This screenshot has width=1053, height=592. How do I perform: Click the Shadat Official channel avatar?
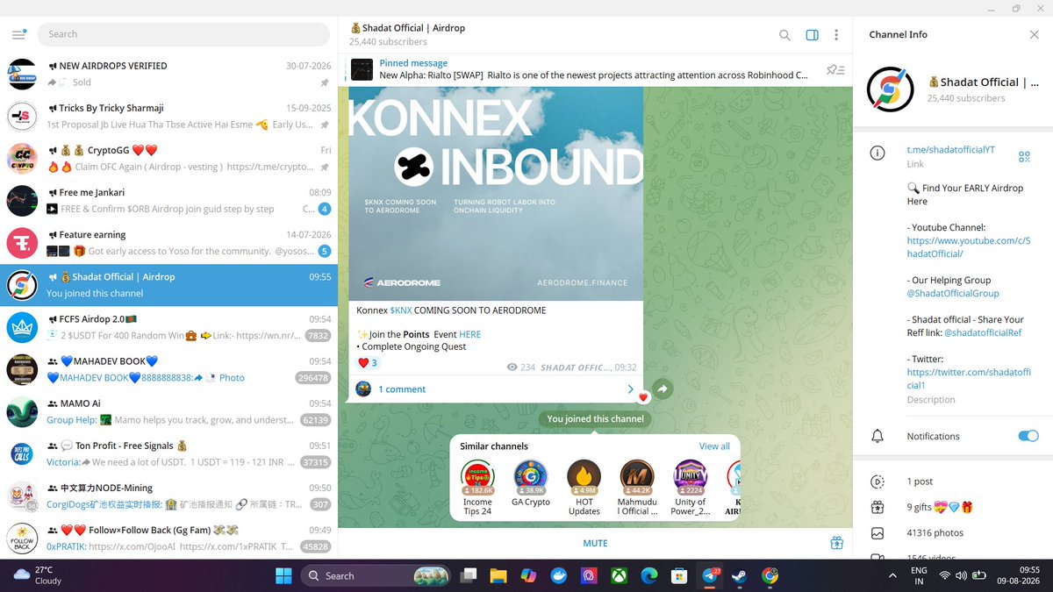(x=891, y=89)
